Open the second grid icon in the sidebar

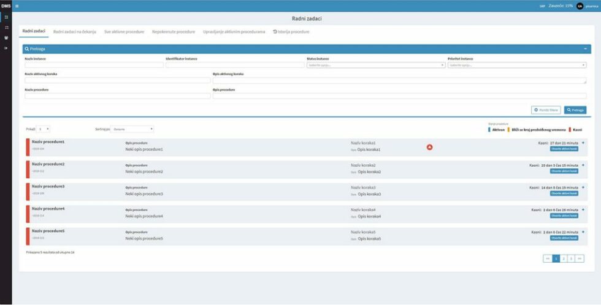click(6, 28)
